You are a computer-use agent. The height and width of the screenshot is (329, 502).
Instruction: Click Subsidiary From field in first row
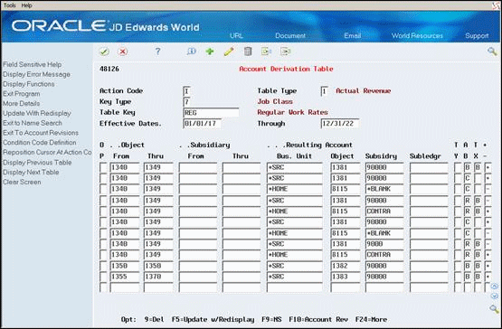(x=198, y=167)
